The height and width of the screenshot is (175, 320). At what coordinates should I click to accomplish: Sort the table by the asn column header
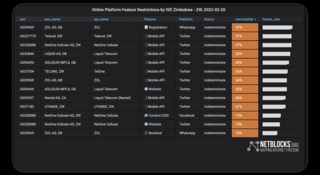pos(22,19)
